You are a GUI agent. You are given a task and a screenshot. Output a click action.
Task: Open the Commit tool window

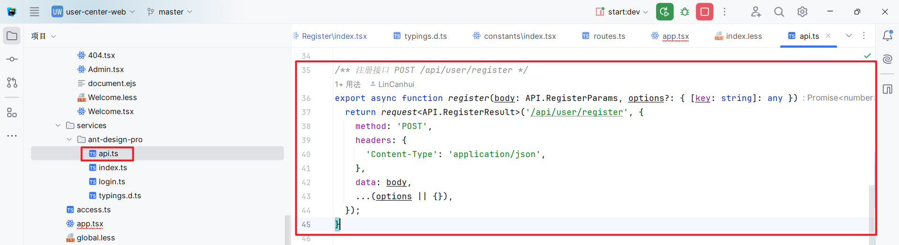[x=12, y=59]
